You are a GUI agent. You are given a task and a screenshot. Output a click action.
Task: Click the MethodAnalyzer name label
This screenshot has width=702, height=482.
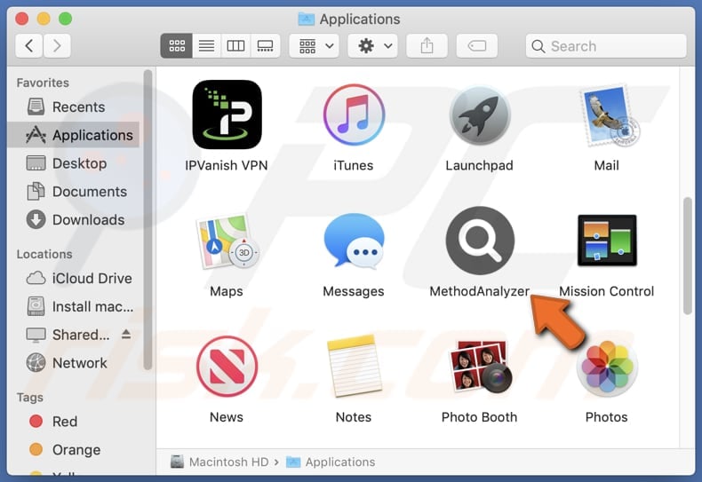pos(480,291)
